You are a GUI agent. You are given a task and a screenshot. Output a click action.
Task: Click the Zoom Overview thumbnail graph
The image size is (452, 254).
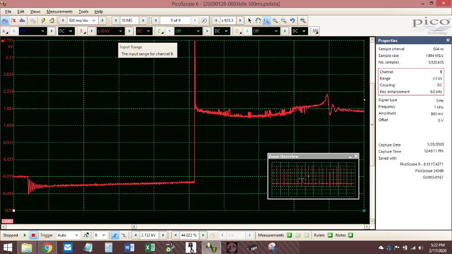313,179
